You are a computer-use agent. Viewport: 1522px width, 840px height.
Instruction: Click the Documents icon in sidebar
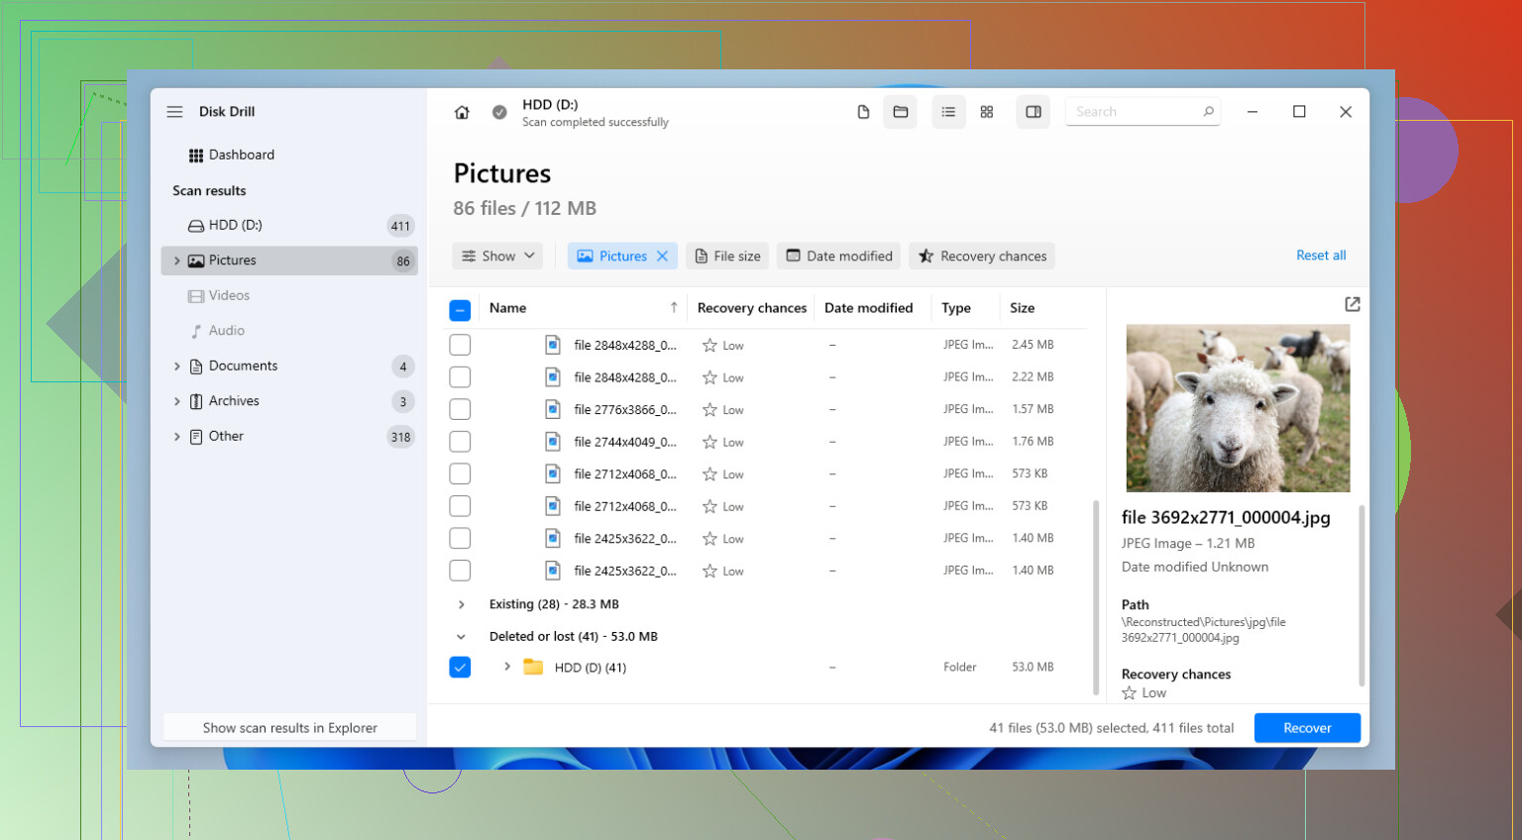click(196, 367)
